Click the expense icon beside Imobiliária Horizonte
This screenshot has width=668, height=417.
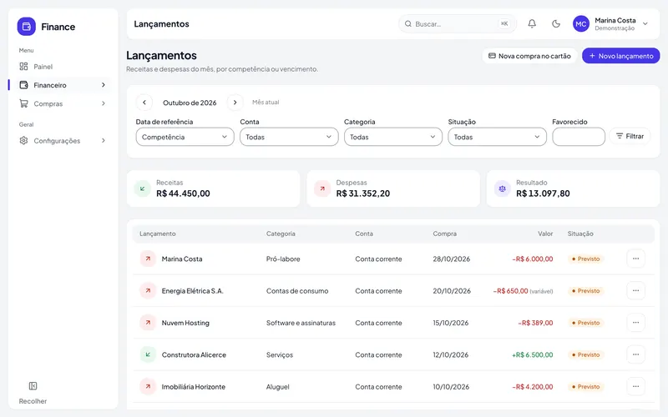point(148,386)
